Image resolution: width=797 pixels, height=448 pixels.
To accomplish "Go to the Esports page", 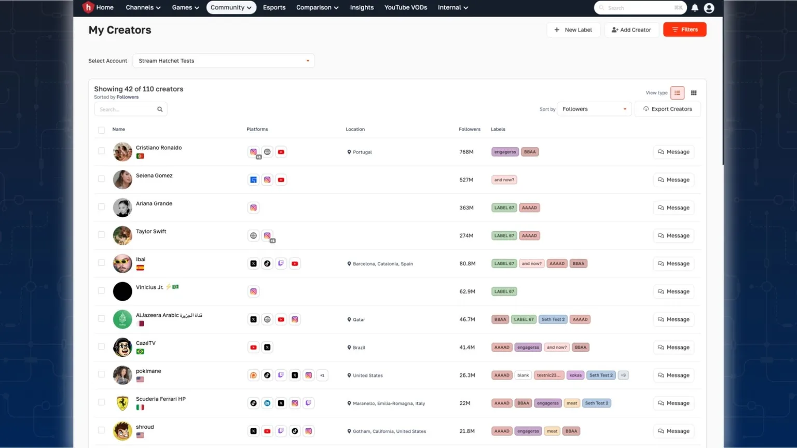I will 274,7.
